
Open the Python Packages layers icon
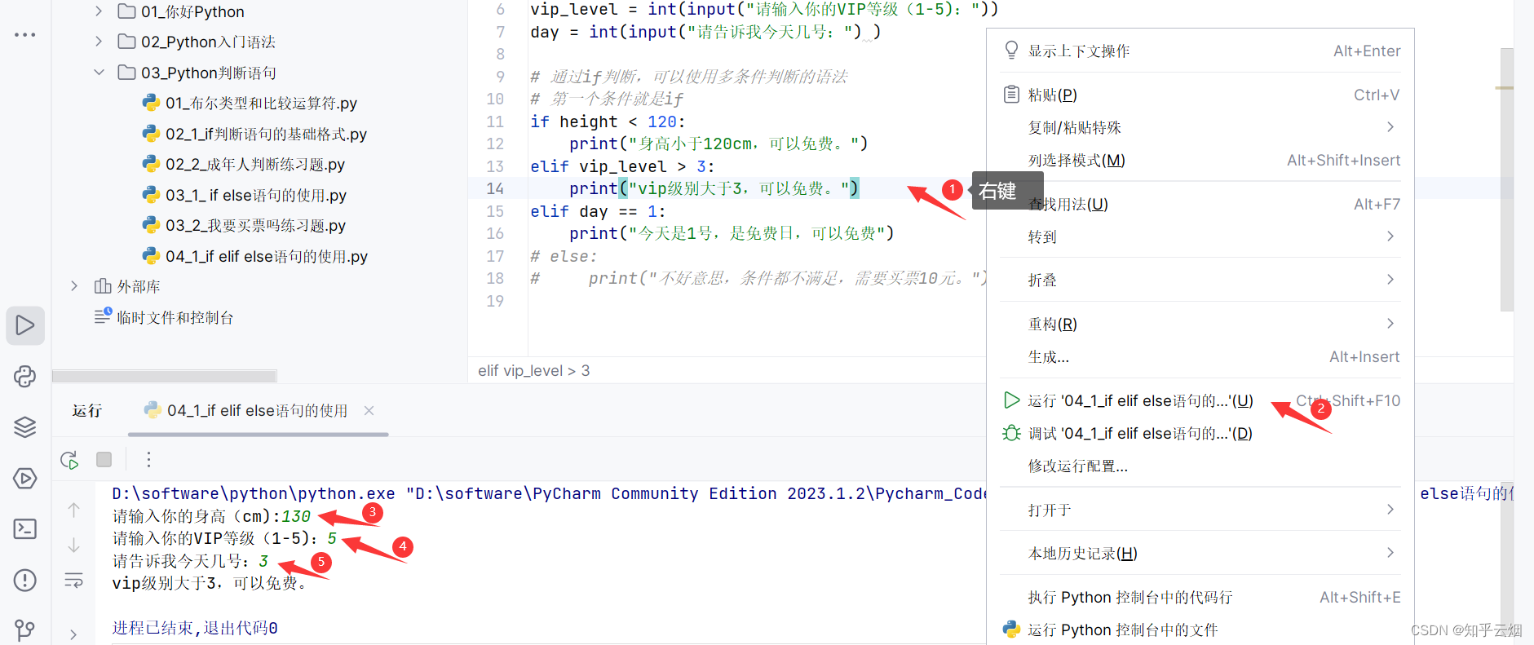[25, 426]
